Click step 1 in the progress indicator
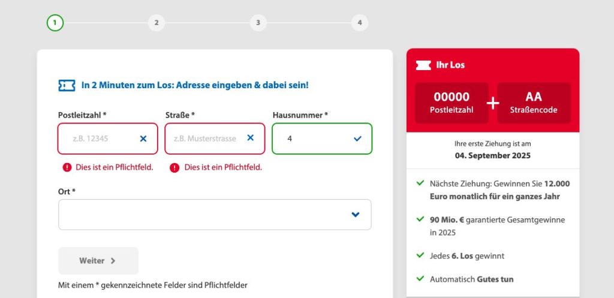The width and height of the screenshot is (614, 298). pos(55,23)
